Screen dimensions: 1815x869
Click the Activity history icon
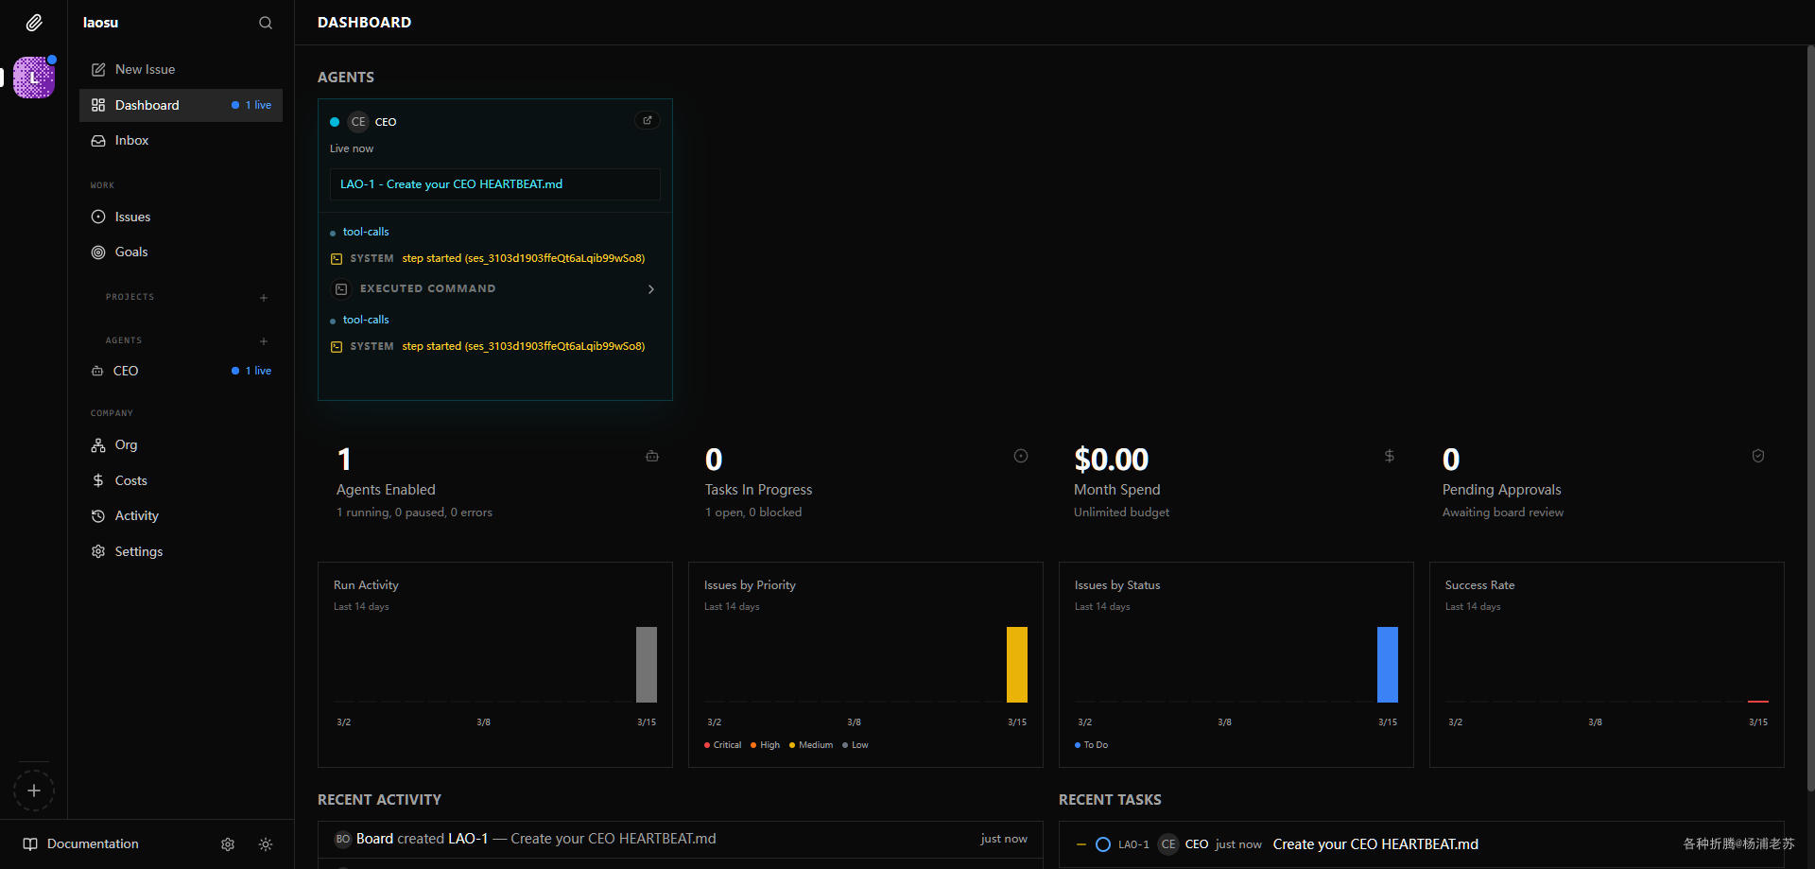click(x=98, y=516)
